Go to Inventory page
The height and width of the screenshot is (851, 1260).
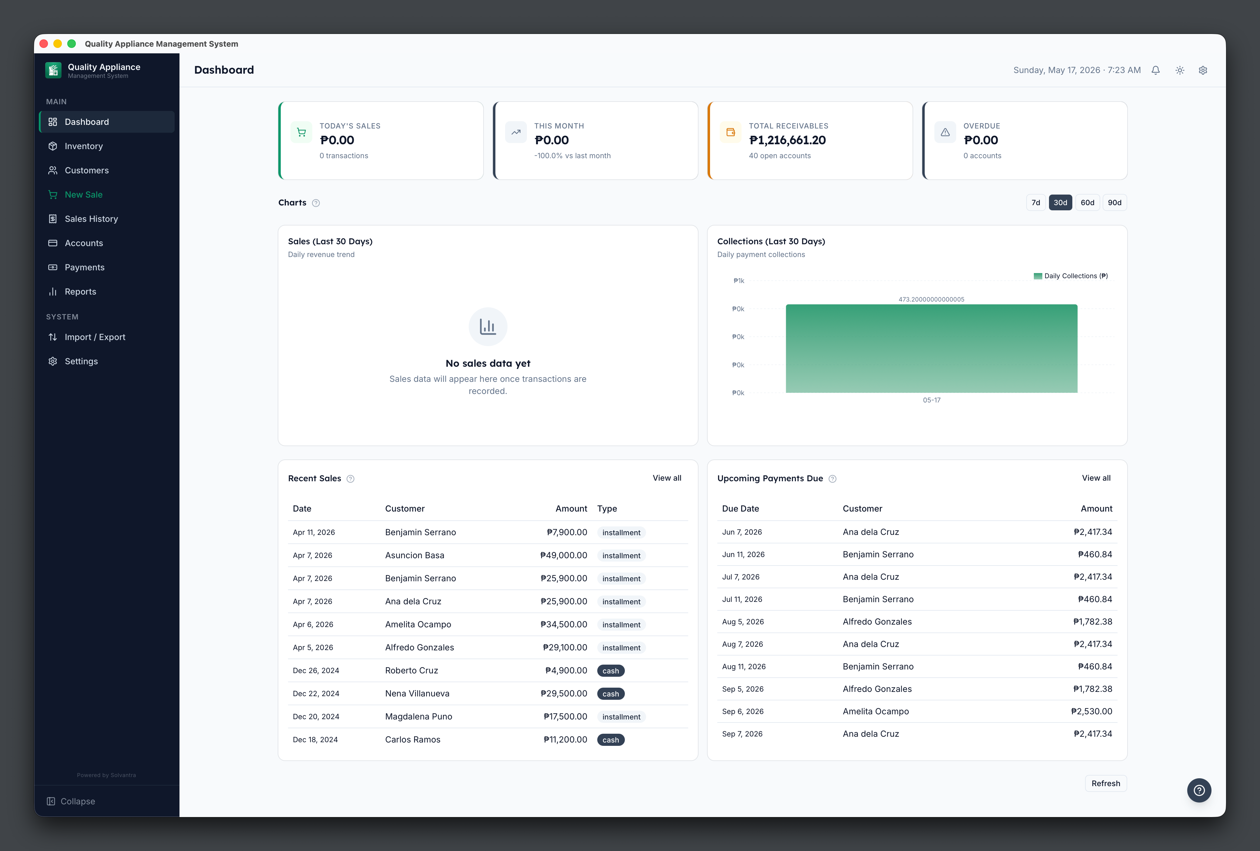click(x=107, y=146)
